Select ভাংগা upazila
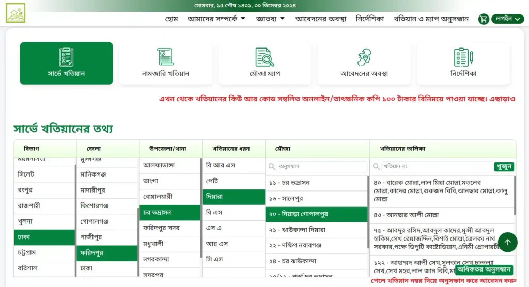The height and width of the screenshot is (287, 529). (170, 181)
